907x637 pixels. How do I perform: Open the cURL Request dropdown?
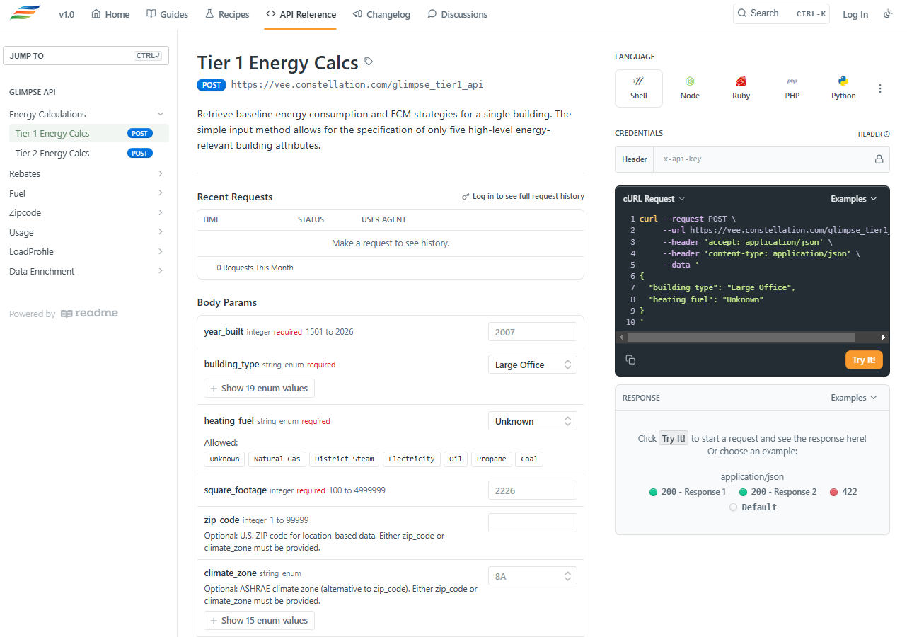(654, 199)
